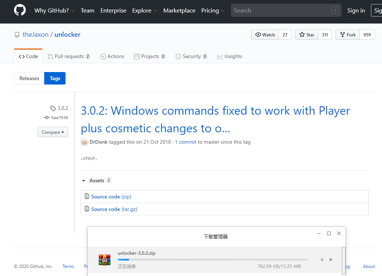Select the slash shortcut icon in search box
This screenshot has height=276, width=382.
335,10
